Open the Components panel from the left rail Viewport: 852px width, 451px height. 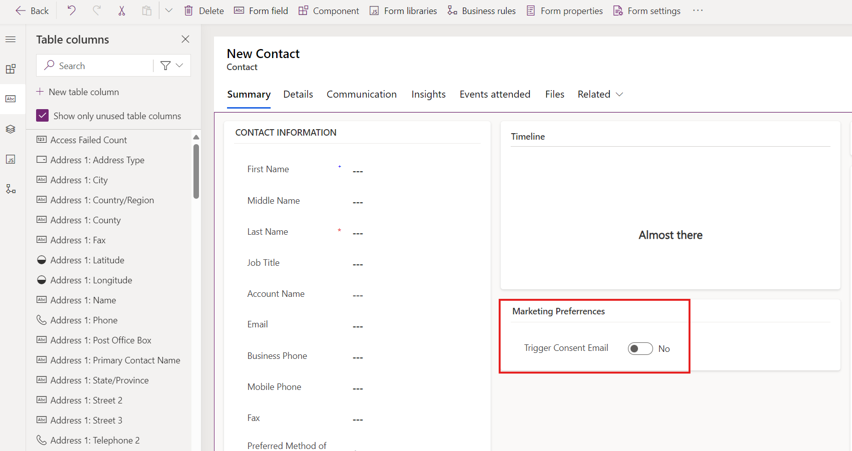(x=11, y=69)
